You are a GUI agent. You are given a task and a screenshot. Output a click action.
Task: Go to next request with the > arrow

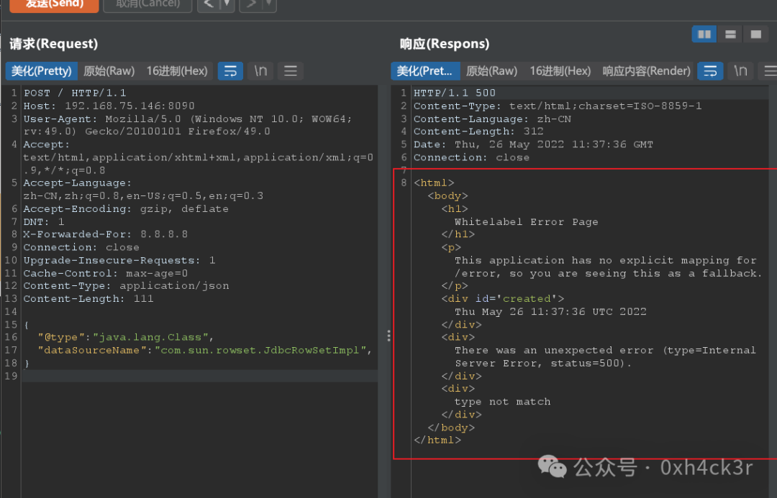pyautogui.click(x=251, y=4)
